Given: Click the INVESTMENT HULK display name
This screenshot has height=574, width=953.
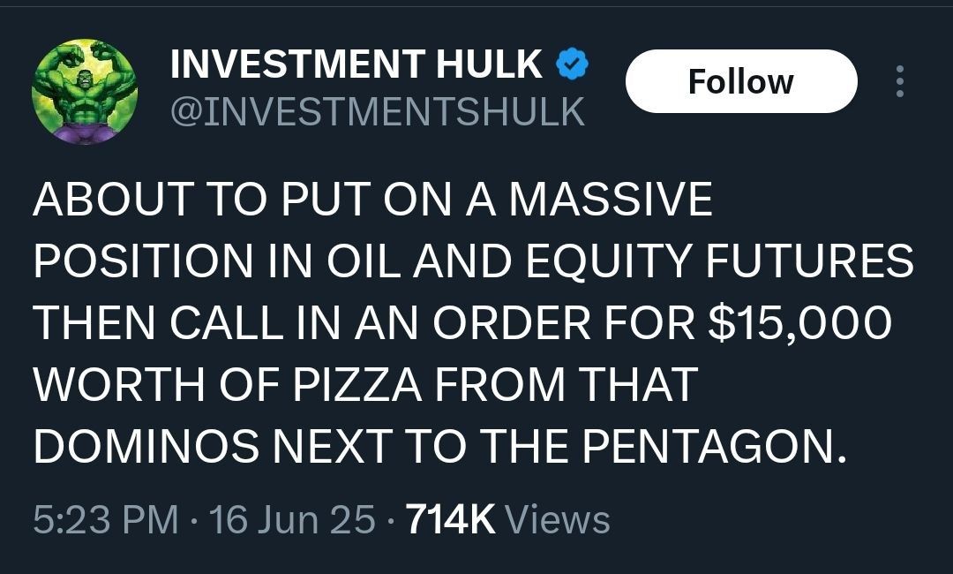Looking at the screenshot, I should [x=356, y=64].
